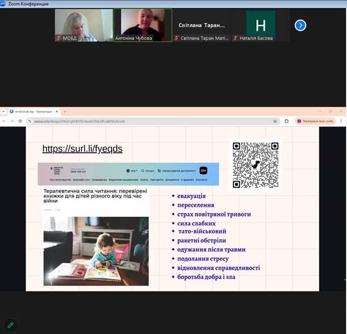Click the child reading book photo

(x=96, y=250)
